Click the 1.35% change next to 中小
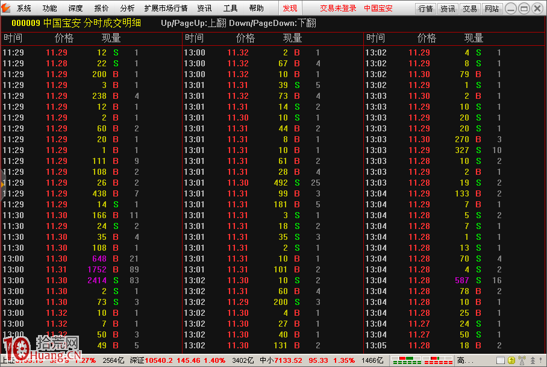The height and width of the screenshot is (367, 547). click(x=344, y=360)
